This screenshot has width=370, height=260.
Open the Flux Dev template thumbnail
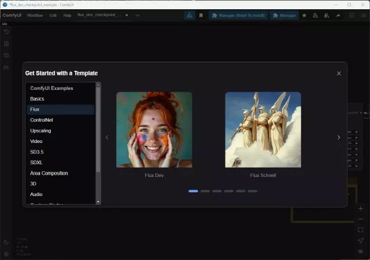pyautogui.click(x=154, y=130)
